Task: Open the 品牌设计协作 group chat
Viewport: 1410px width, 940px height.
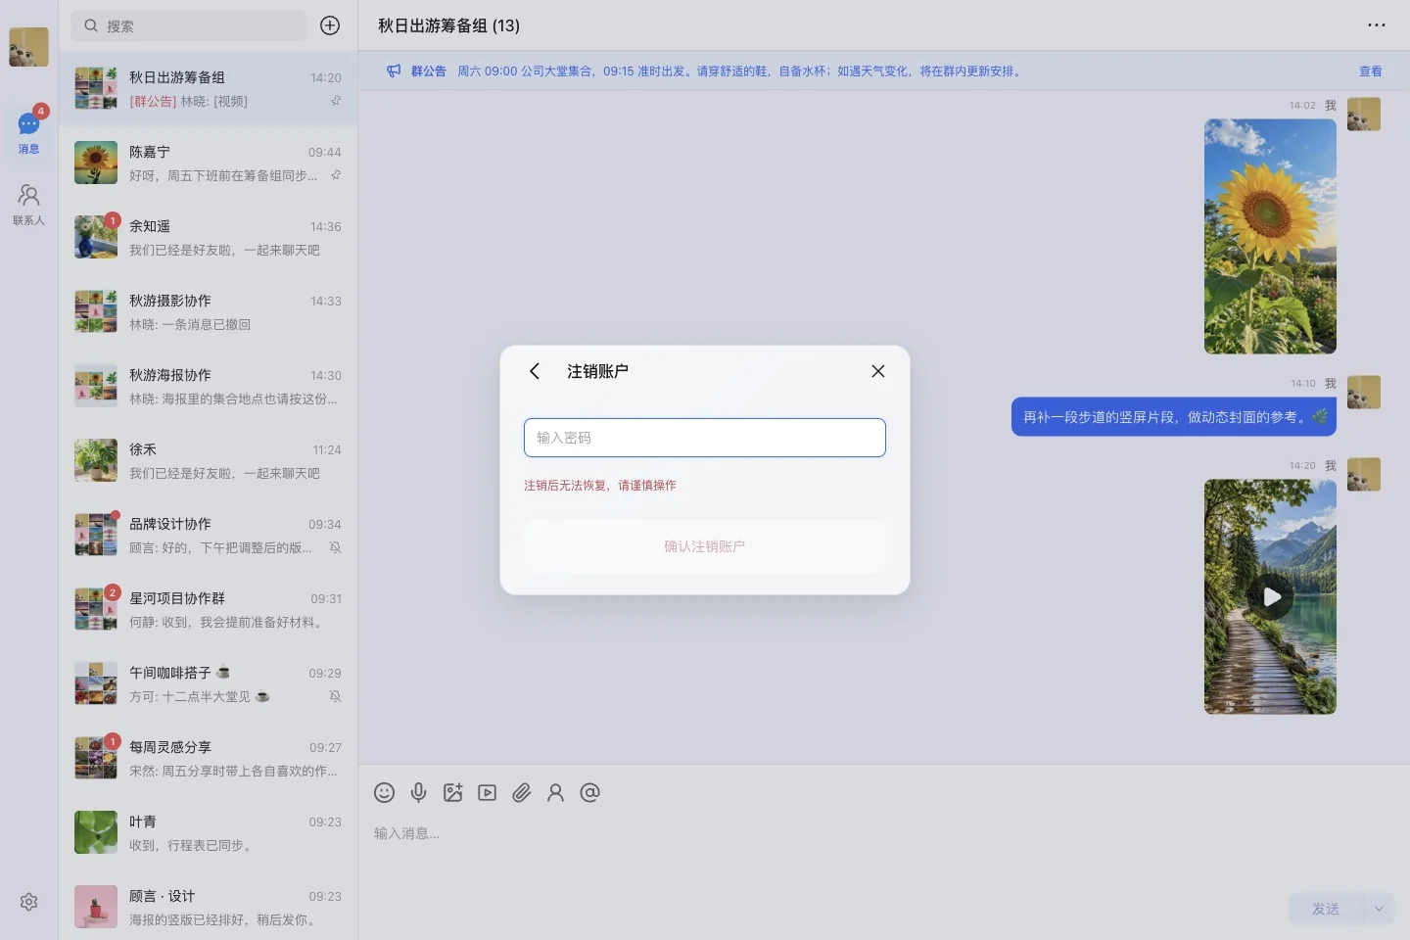Action: tap(208, 535)
